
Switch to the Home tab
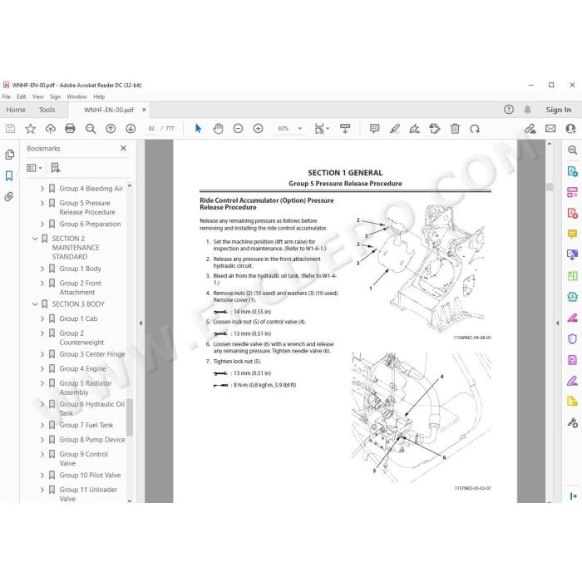point(16,110)
